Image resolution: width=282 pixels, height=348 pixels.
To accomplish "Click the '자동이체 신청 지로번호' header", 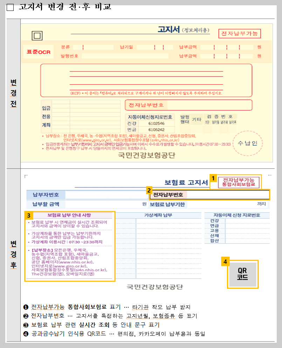I will pyautogui.click(x=237, y=215).
